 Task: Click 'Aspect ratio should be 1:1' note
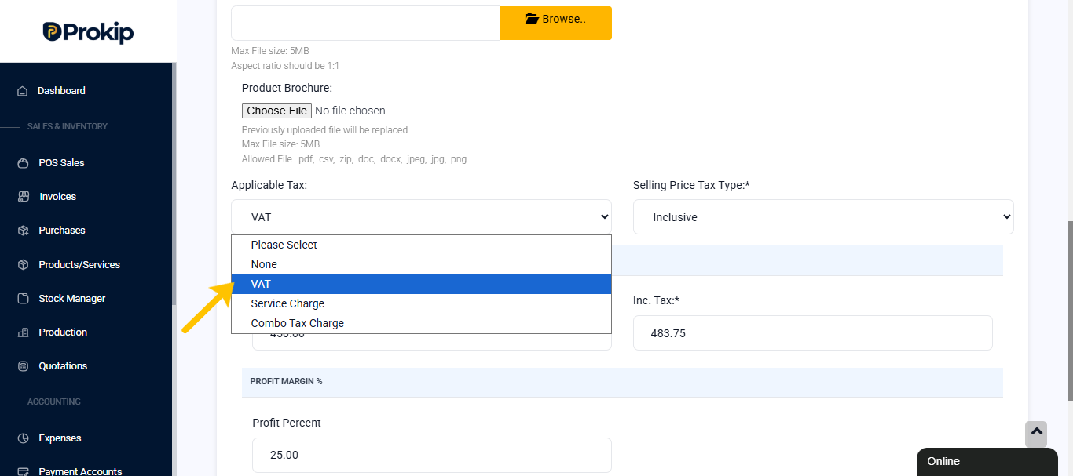tap(285, 66)
